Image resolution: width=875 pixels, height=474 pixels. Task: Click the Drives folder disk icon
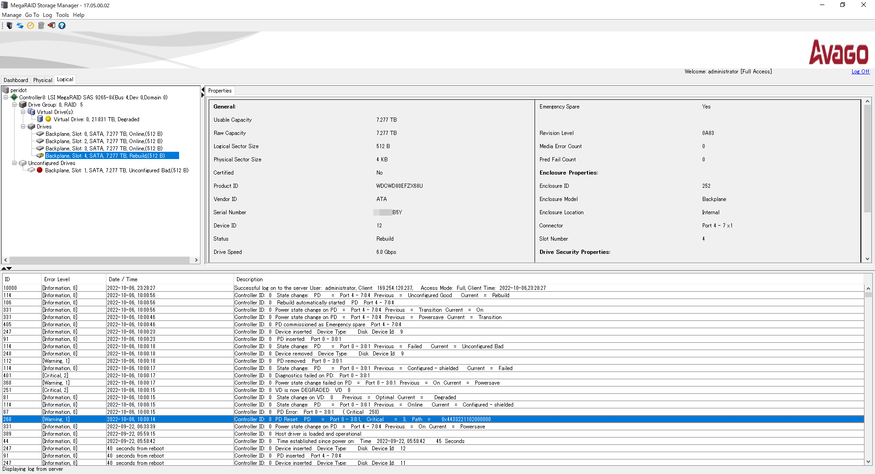point(31,127)
